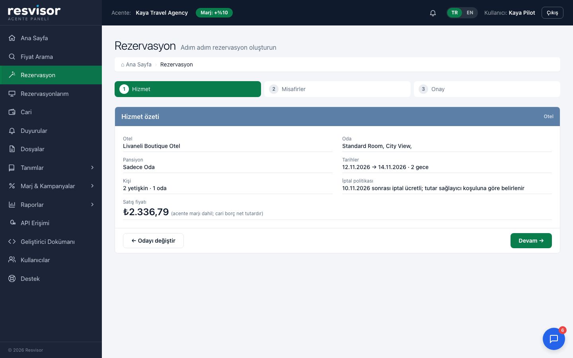Switch language to TR
Viewport: 573px width, 358px height.
pyautogui.click(x=454, y=13)
